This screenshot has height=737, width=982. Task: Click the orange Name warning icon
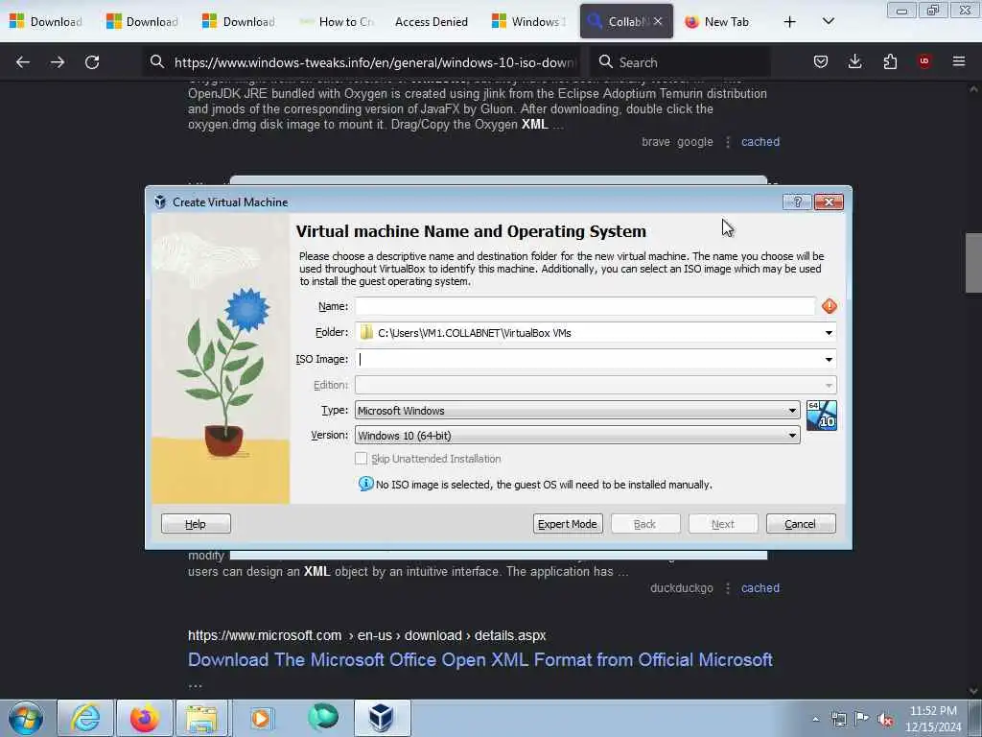click(x=830, y=306)
